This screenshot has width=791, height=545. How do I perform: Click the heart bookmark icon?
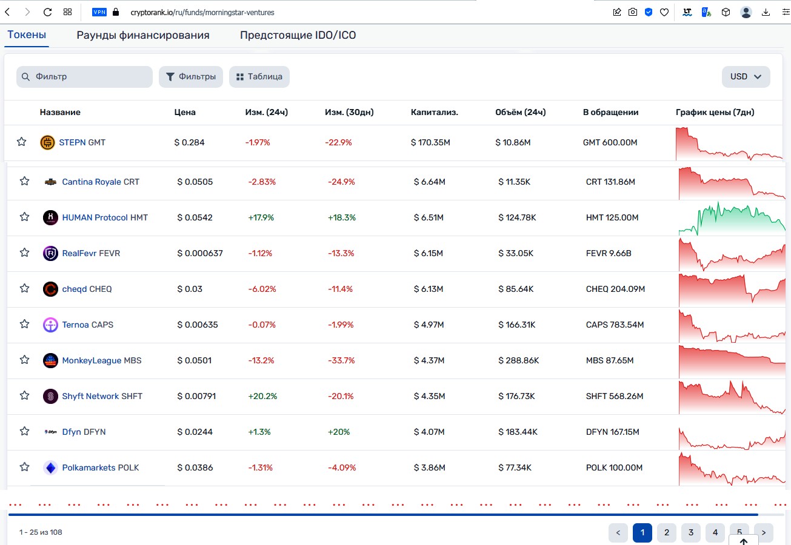(664, 12)
